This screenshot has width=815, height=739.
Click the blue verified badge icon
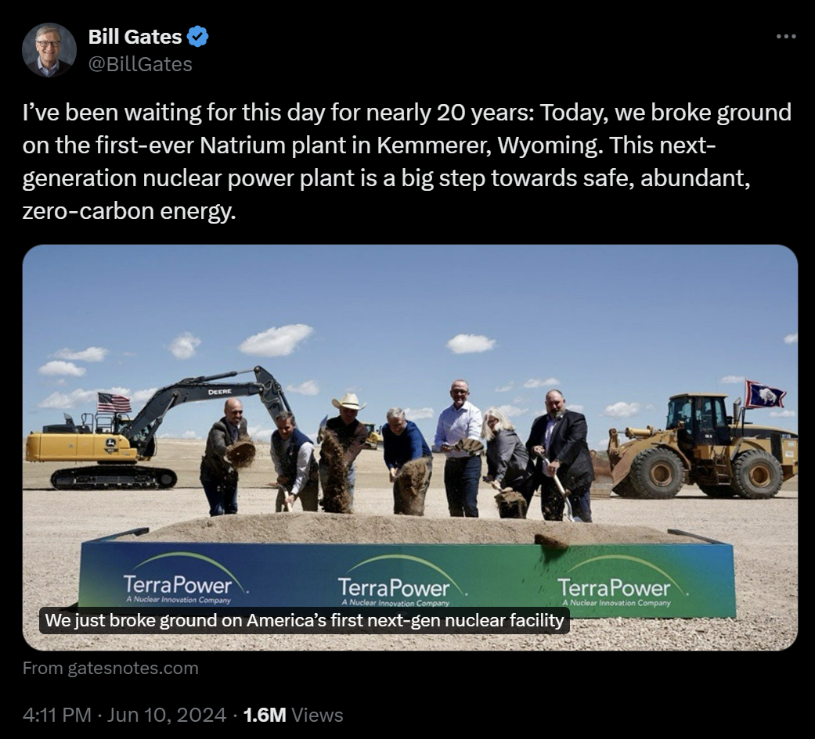(x=197, y=36)
